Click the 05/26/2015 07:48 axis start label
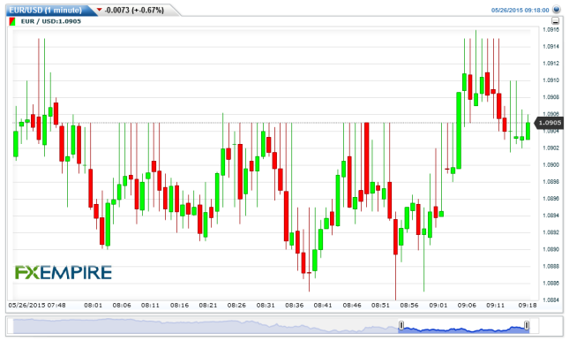This screenshot has height=341, width=569. (x=37, y=306)
